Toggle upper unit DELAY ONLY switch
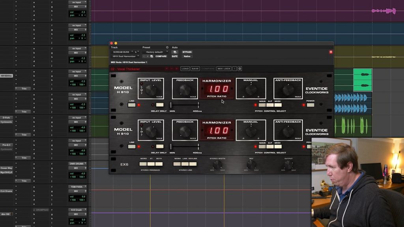The height and width of the screenshot is (227, 404). (x=160, y=105)
